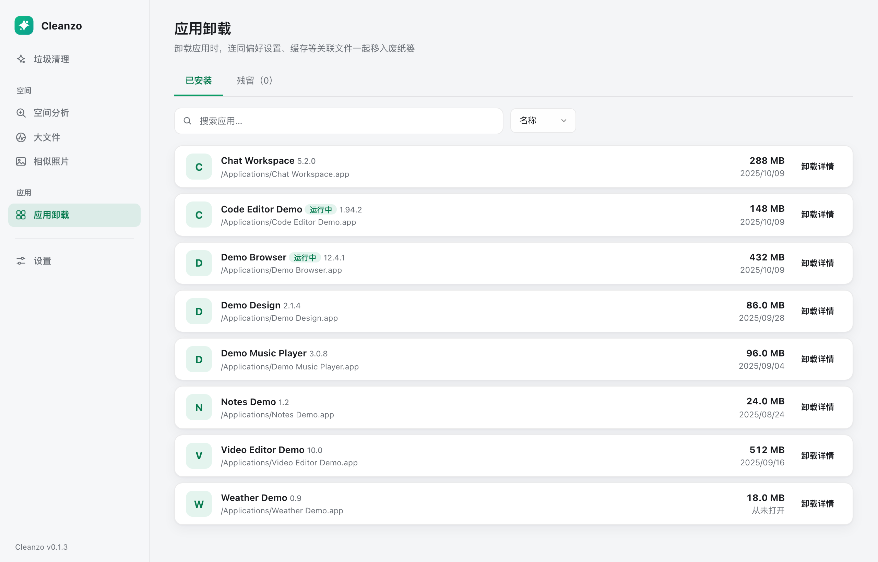This screenshot has height=562, width=878.
Task: Go to 垃圾清理 in the sidebar
Action: click(x=74, y=59)
